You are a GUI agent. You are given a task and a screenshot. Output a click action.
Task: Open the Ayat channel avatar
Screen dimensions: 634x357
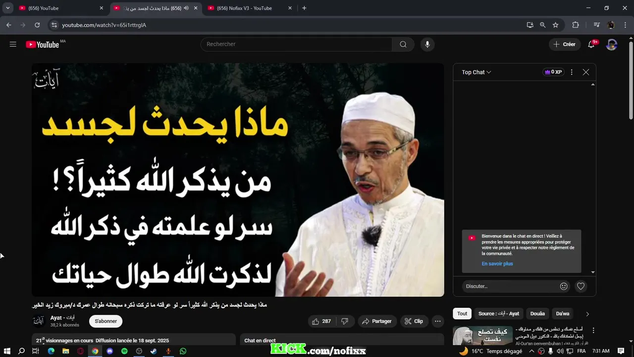(x=39, y=321)
